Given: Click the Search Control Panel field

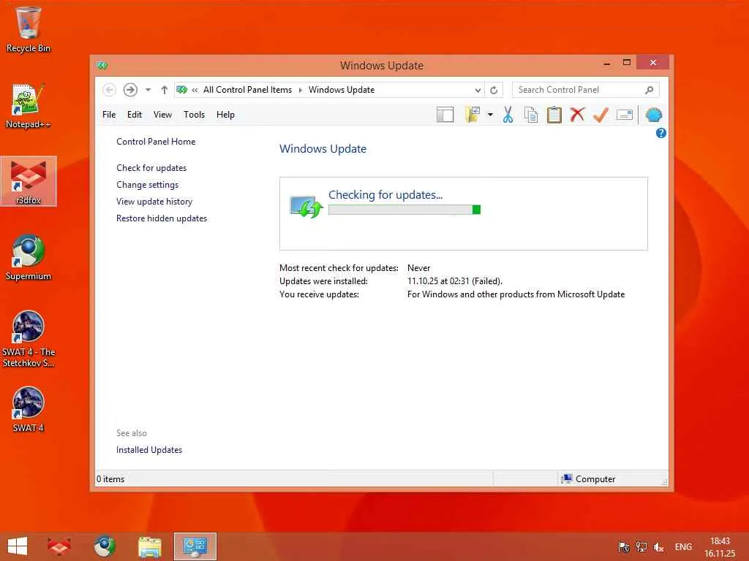Looking at the screenshot, I should click(x=585, y=90).
